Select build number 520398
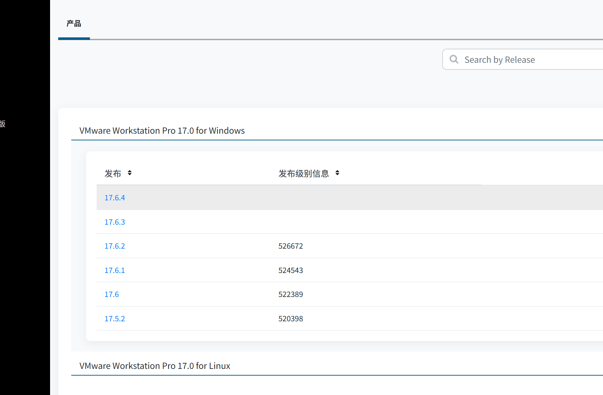 click(x=291, y=319)
